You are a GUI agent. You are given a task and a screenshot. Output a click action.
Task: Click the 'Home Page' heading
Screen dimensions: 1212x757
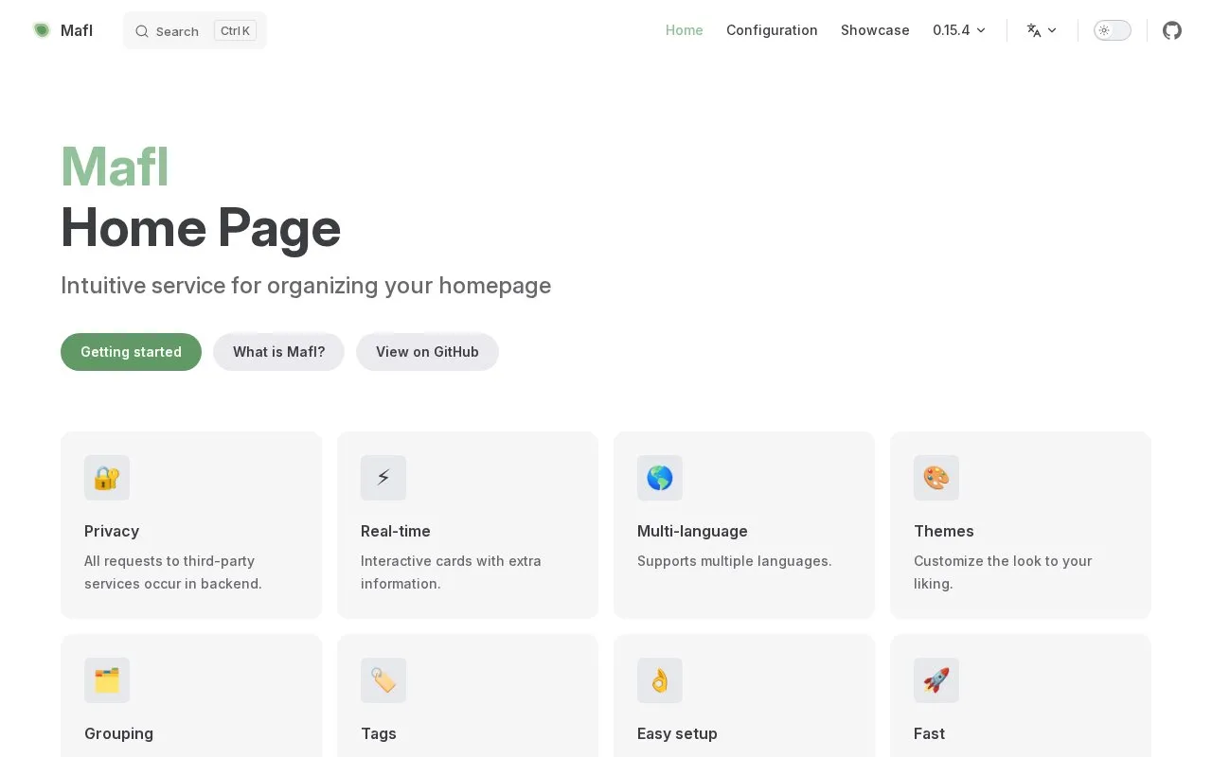click(x=201, y=228)
